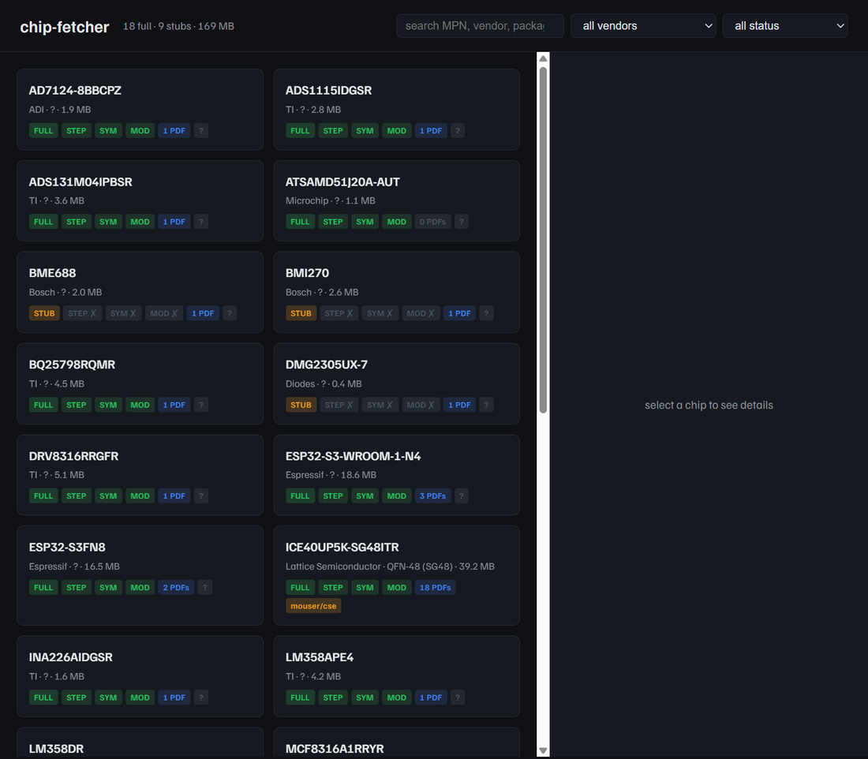
Task: Click the STUB badge on BME688
Action: (x=44, y=313)
